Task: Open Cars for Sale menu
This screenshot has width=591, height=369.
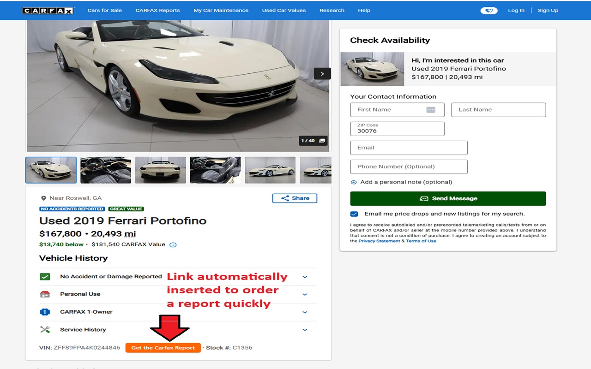Action: pyautogui.click(x=105, y=10)
